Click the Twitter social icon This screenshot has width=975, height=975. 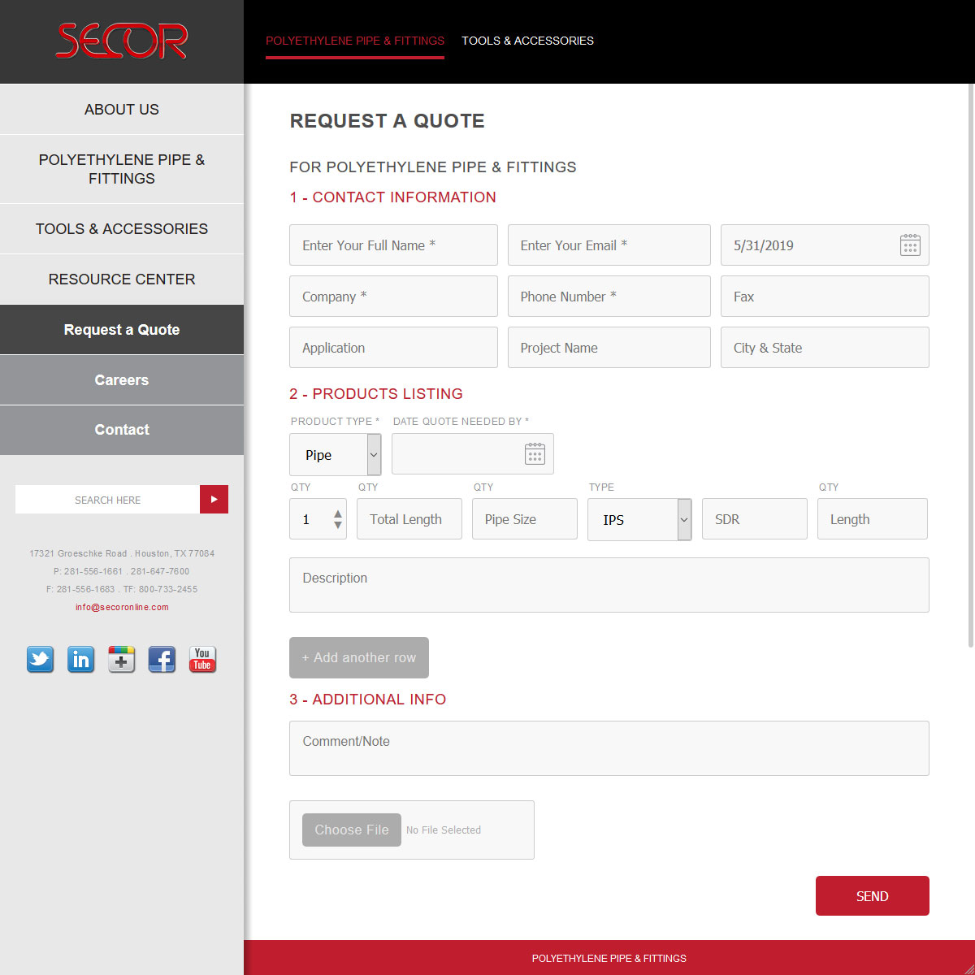coord(40,659)
